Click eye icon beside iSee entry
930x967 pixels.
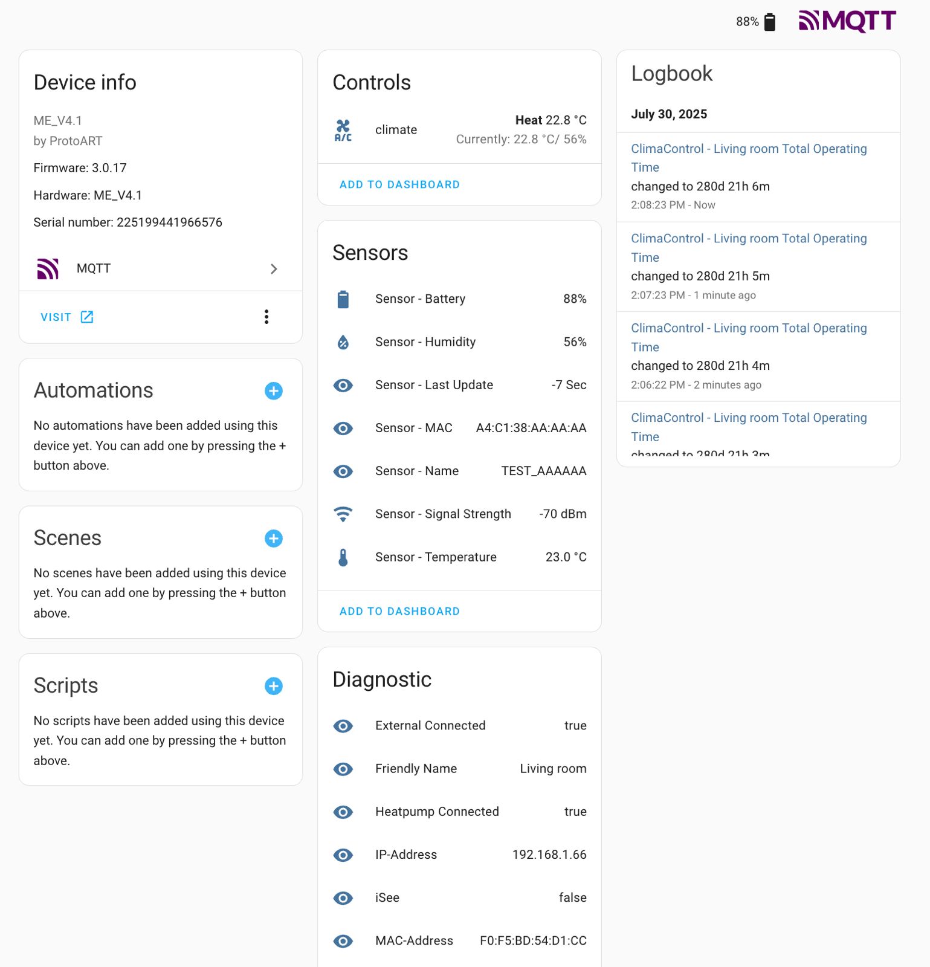point(343,898)
